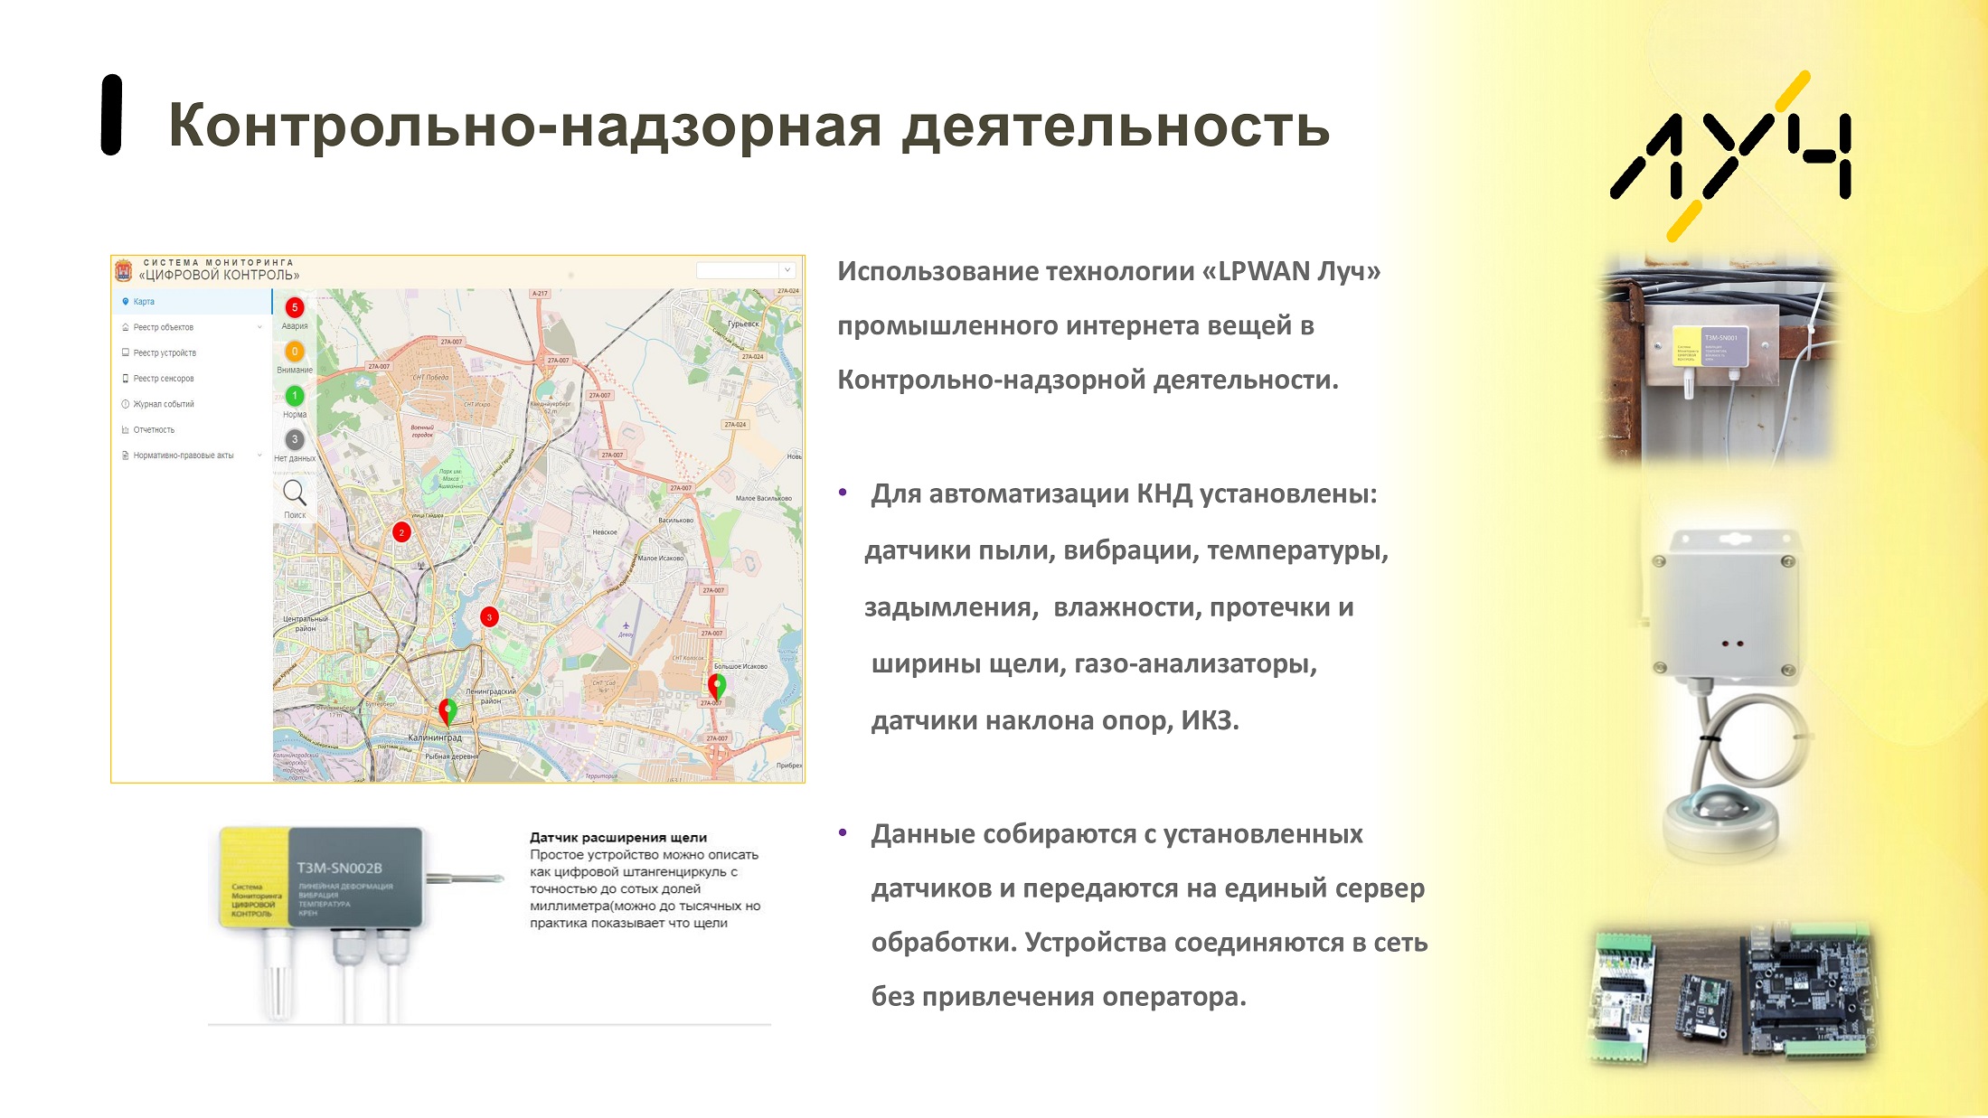
Task: Open Нормативно-правовые акты in the sidebar
Action: point(192,456)
